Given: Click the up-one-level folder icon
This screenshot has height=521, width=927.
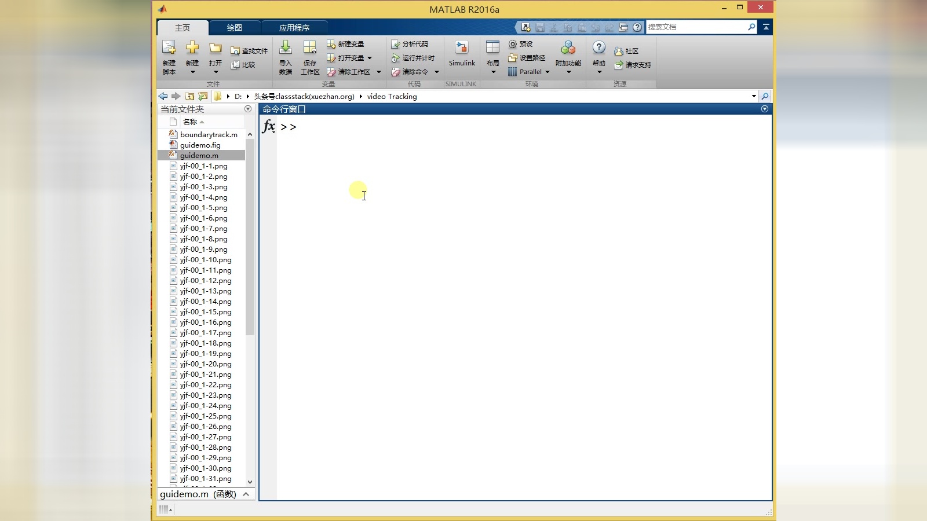Looking at the screenshot, I should click(x=189, y=96).
